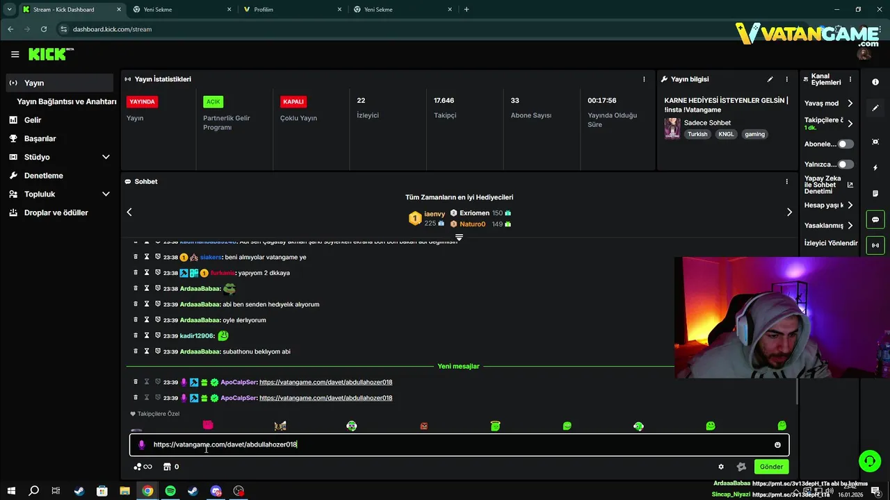Open Windows Start menu
This screenshot has height=500, width=890.
point(12,491)
